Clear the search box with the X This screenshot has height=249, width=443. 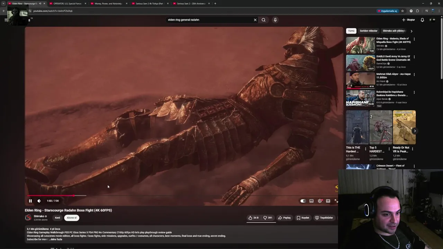point(255,20)
